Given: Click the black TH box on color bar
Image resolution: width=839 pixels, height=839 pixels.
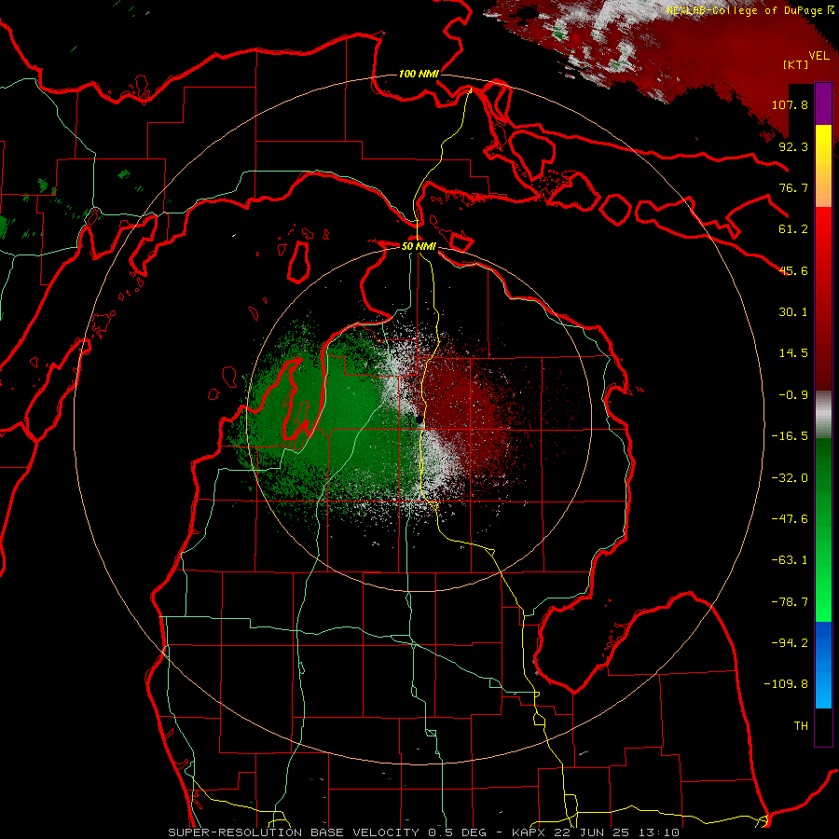Looking at the screenshot, I should [x=823, y=726].
